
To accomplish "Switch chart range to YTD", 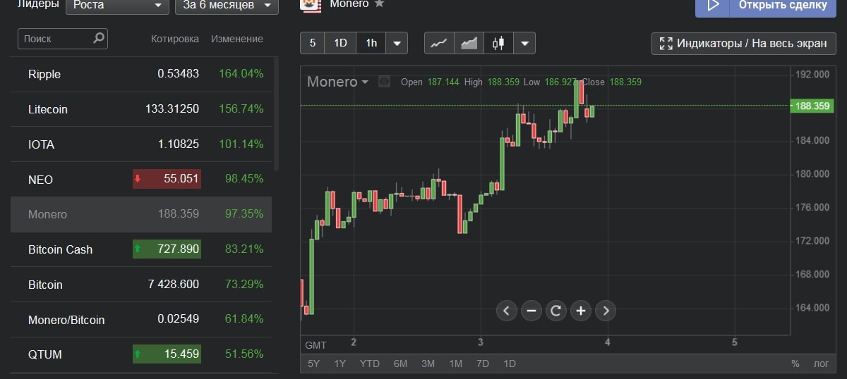I will (x=369, y=364).
